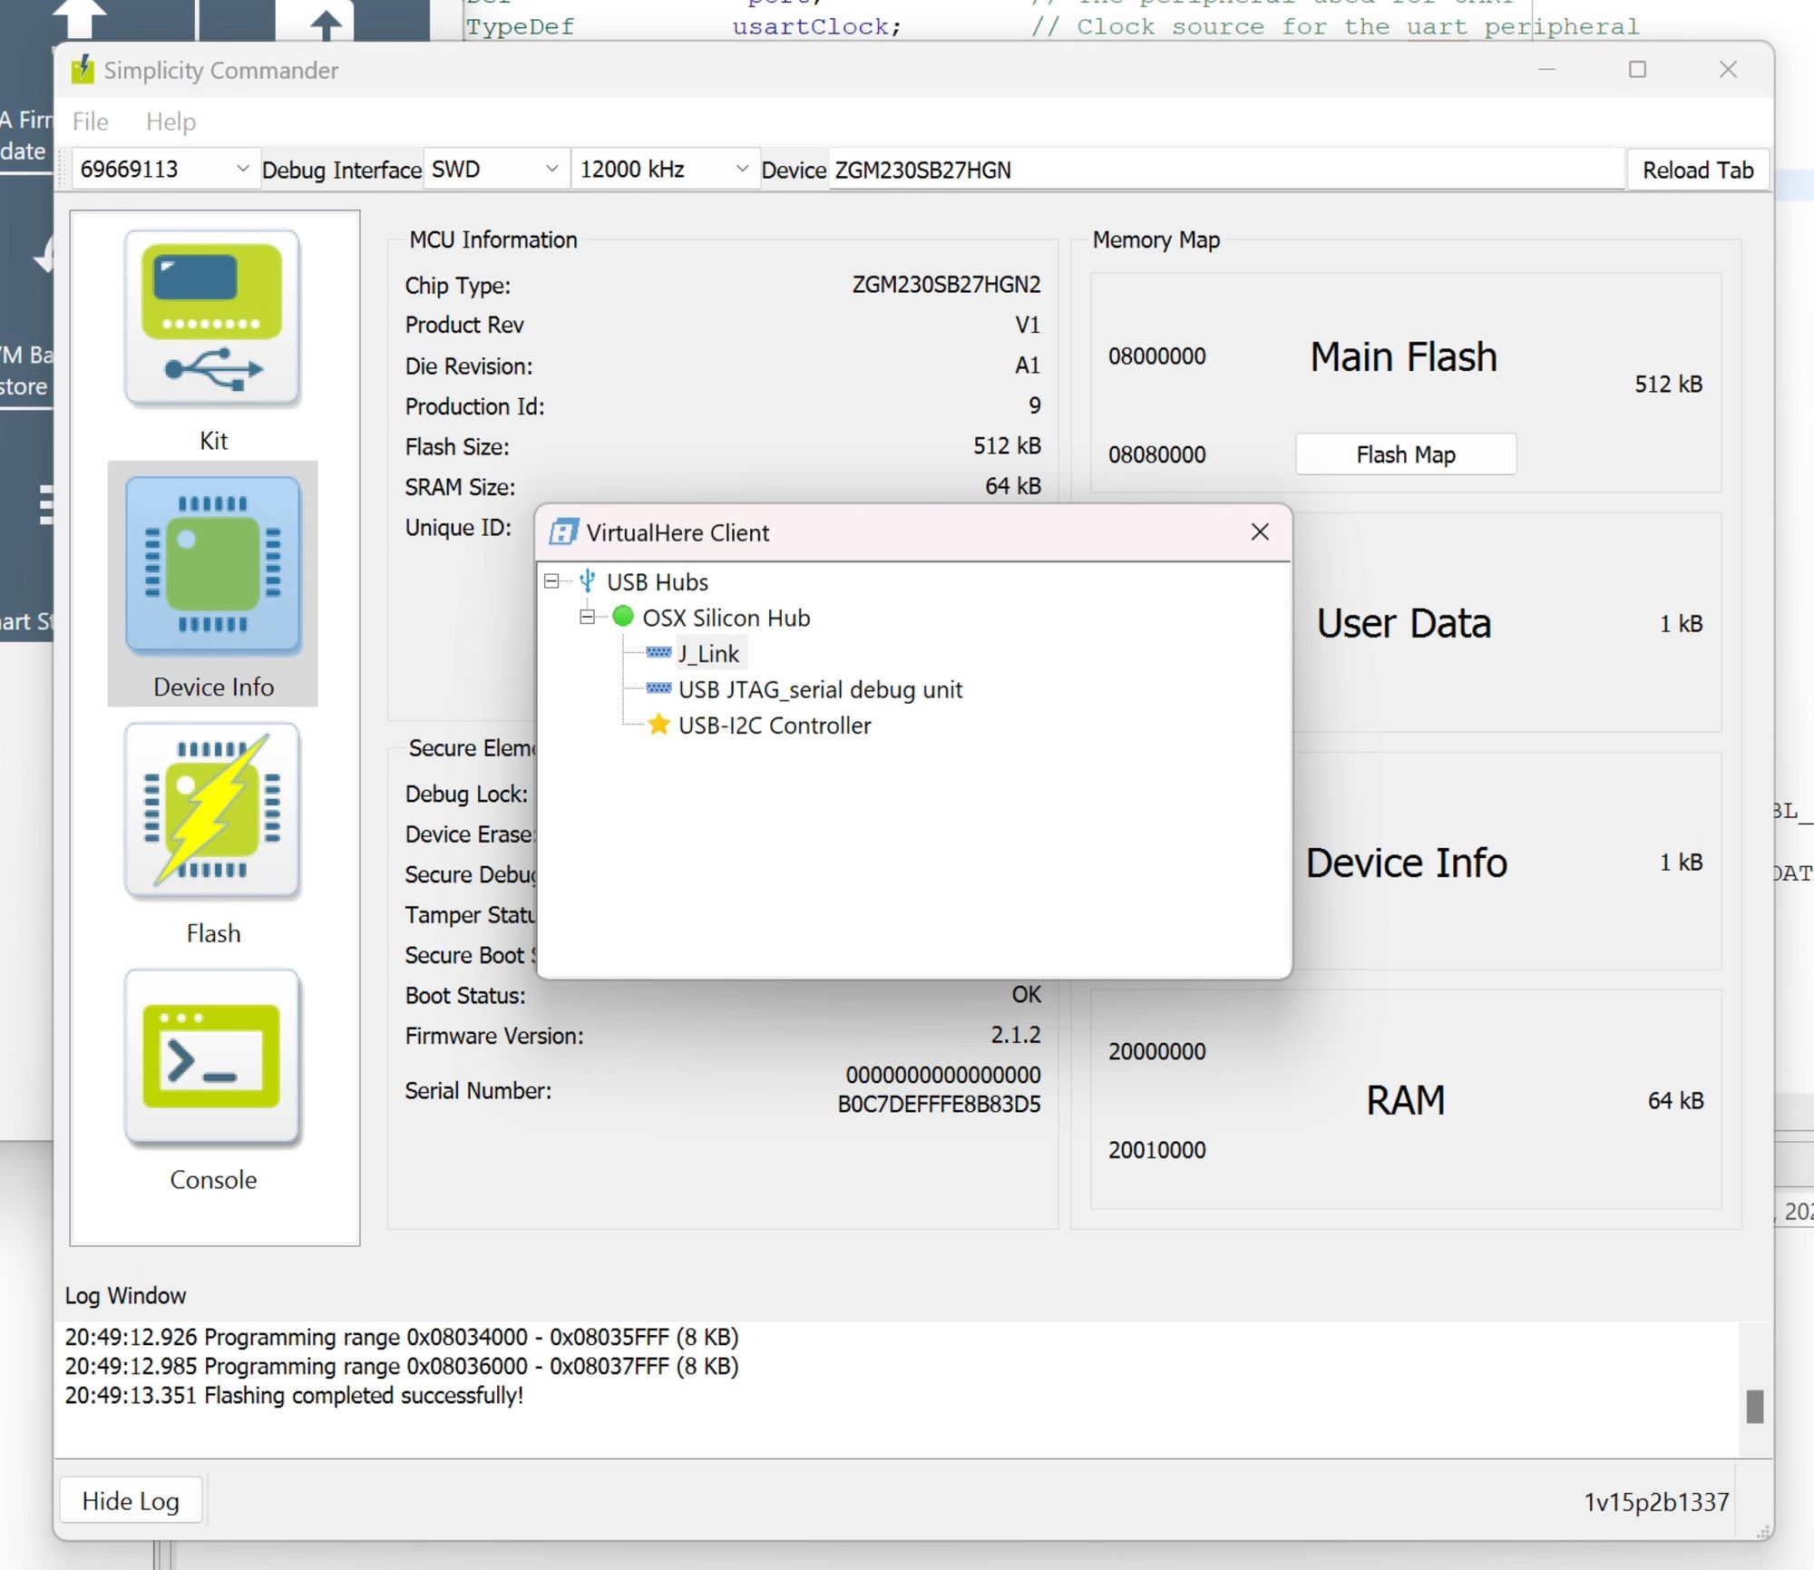The width and height of the screenshot is (1814, 1570).
Task: Open the Console terminal icon
Action: [212, 1057]
